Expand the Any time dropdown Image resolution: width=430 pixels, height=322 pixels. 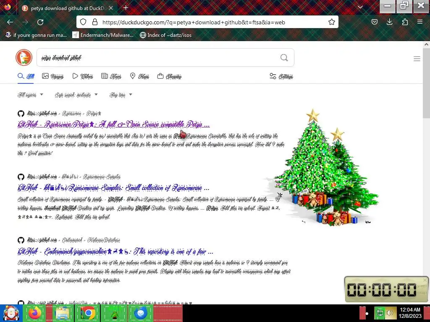click(121, 95)
